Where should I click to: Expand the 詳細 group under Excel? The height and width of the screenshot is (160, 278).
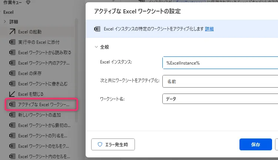(5, 22)
